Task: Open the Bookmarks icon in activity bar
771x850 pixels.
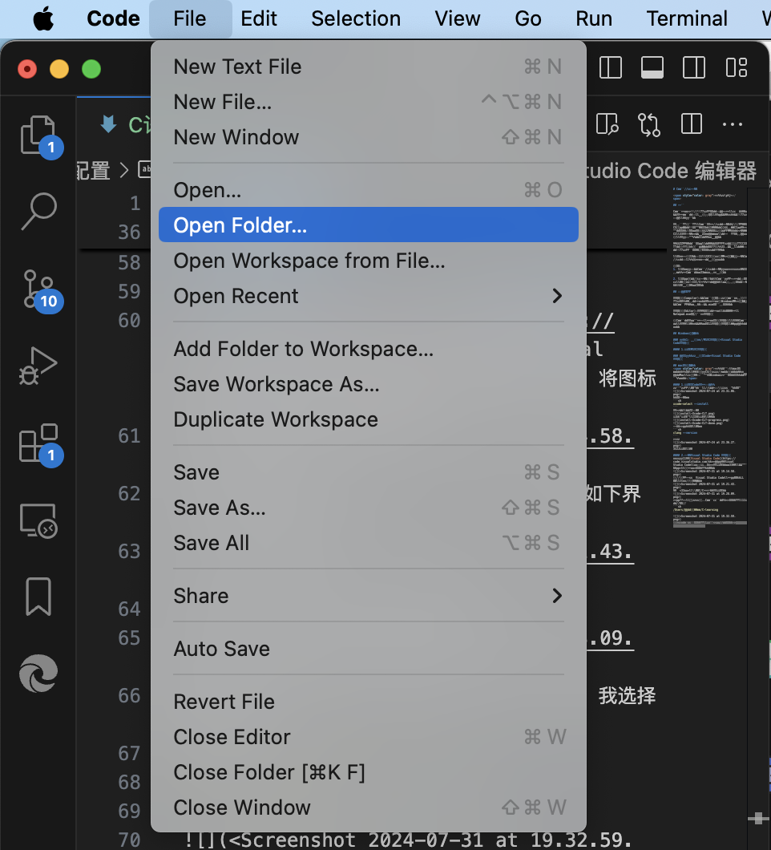Action: coord(38,597)
